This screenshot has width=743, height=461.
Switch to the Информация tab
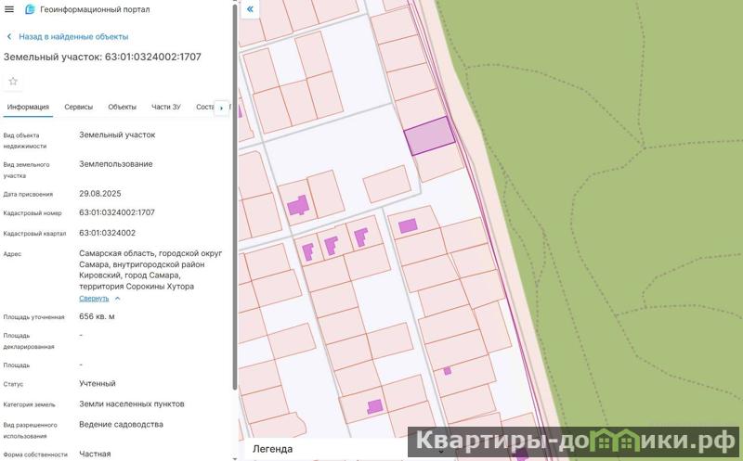[x=28, y=107]
